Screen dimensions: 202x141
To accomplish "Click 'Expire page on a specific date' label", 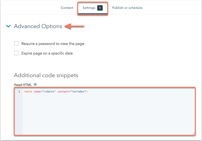I will click(x=47, y=53).
